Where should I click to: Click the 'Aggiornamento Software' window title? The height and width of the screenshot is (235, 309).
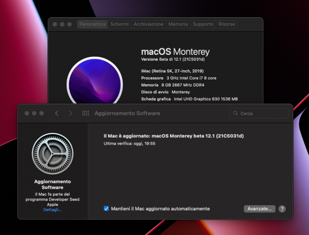pos(127,113)
